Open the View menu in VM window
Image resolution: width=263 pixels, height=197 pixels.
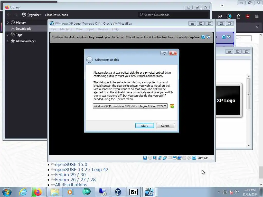click(x=79, y=29)
